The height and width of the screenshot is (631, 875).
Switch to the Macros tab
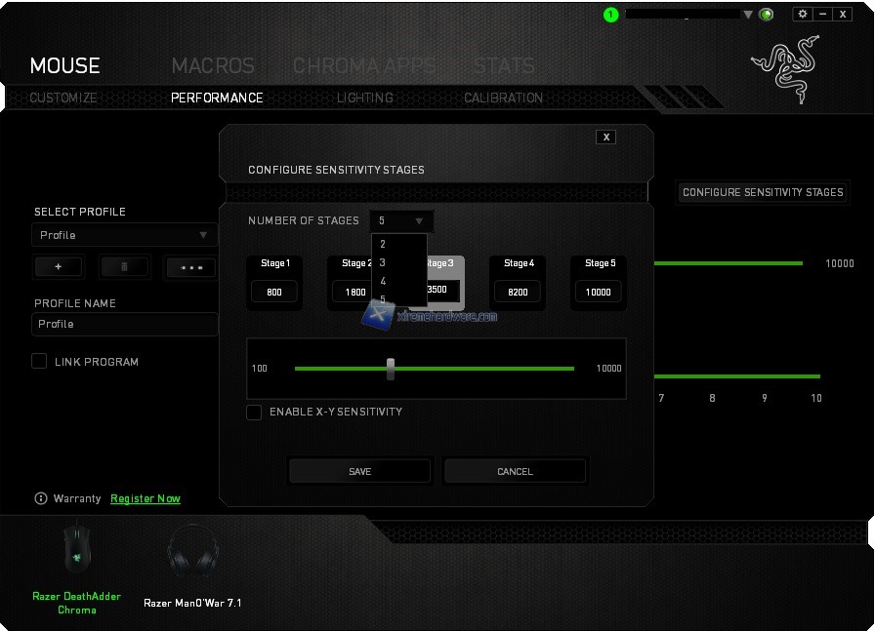(x=213, y=66)
